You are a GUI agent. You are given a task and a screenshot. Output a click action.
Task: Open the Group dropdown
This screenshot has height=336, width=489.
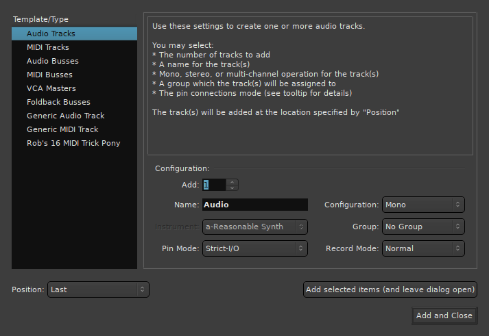click(422, 227)
